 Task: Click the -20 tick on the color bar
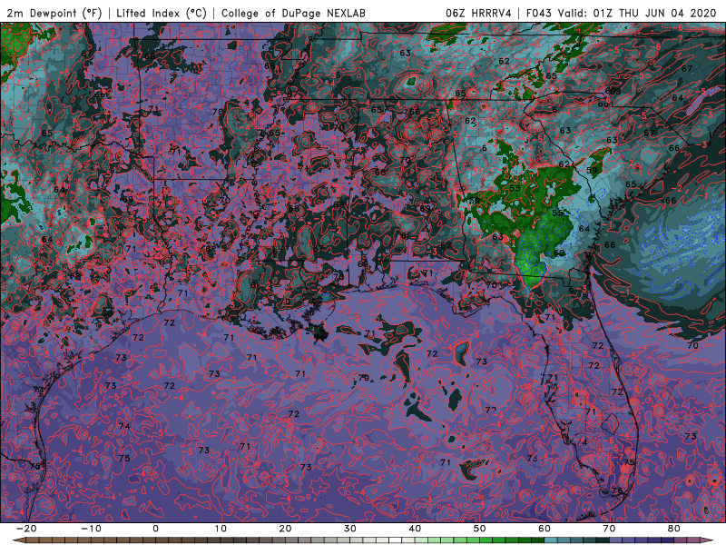click(26, 529)
